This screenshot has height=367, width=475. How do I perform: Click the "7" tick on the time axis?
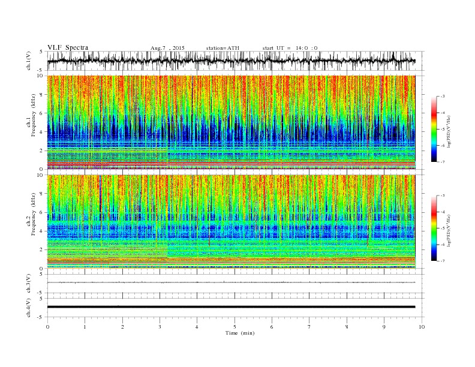point(309,327)
